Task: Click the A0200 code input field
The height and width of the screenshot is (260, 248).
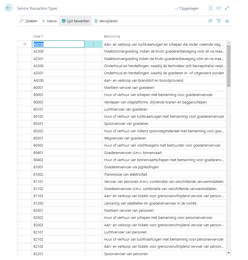Action: tap(58, 44)
